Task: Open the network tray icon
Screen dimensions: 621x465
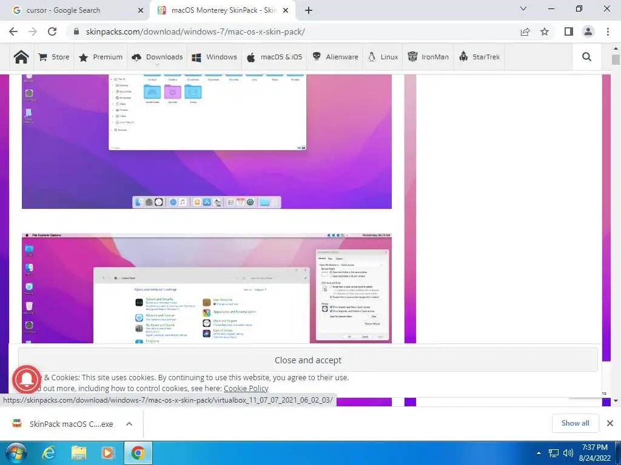Action: click(x=553, y=453)
